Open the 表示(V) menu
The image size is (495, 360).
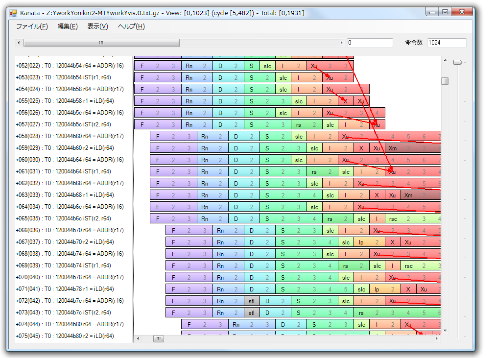pyautogui.click(x=97, y=26)
